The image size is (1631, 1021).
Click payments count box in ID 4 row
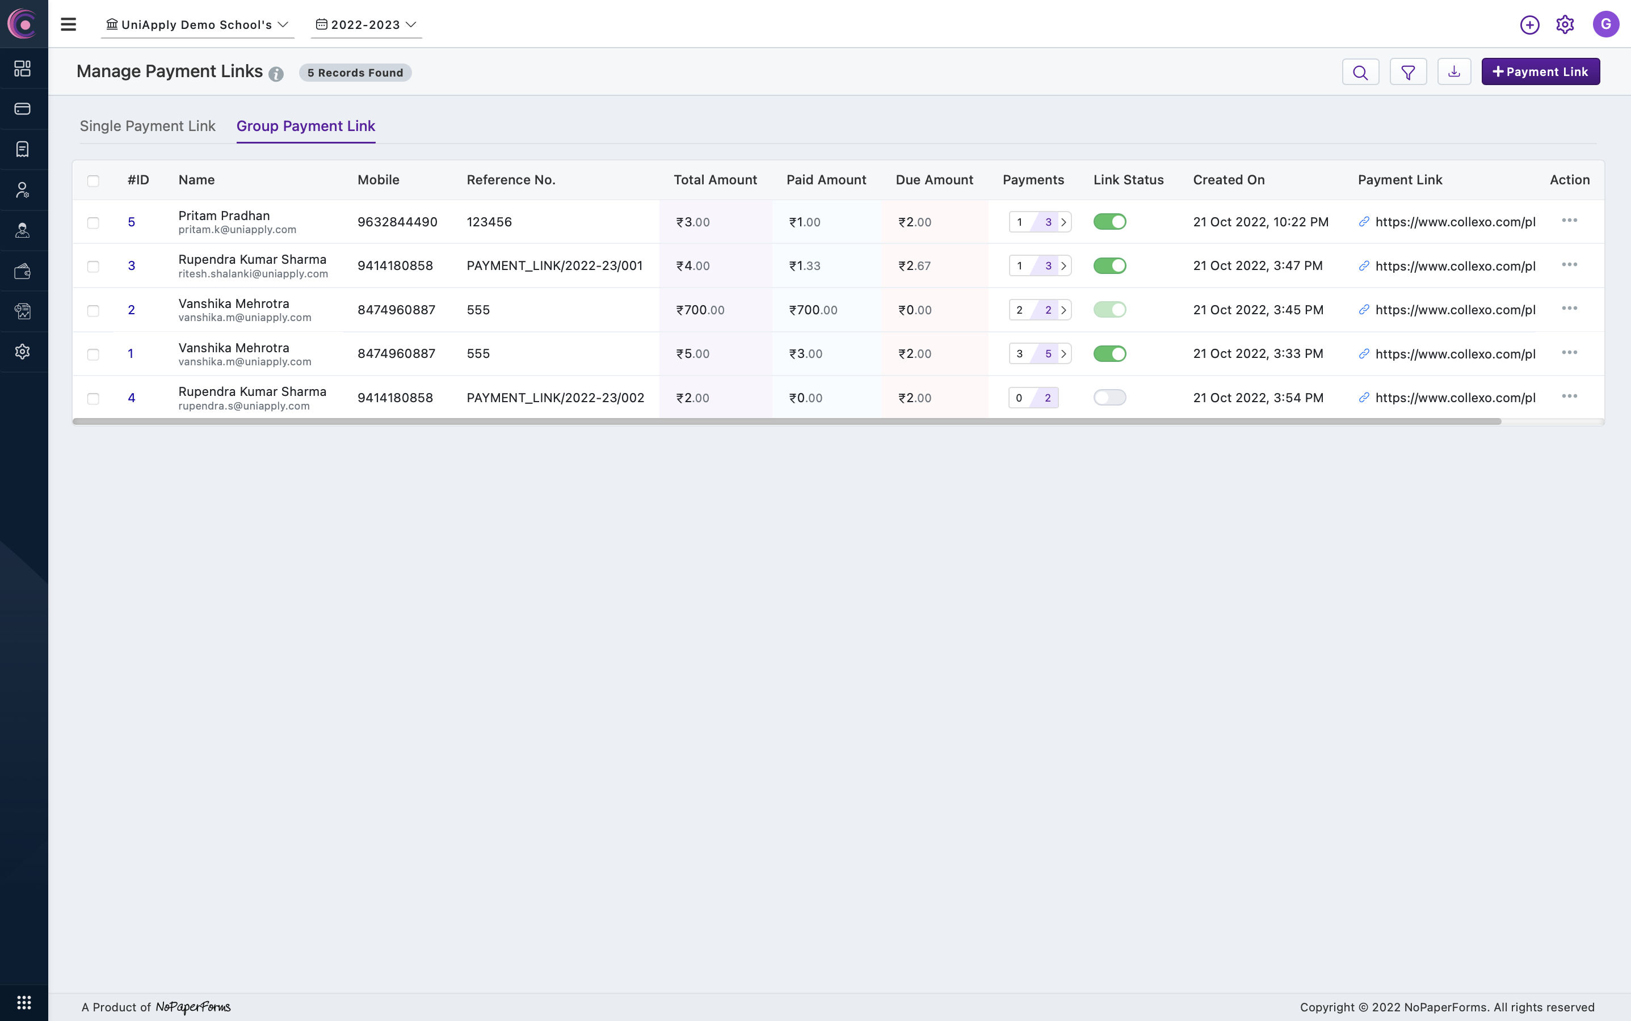coord(1033,398)
